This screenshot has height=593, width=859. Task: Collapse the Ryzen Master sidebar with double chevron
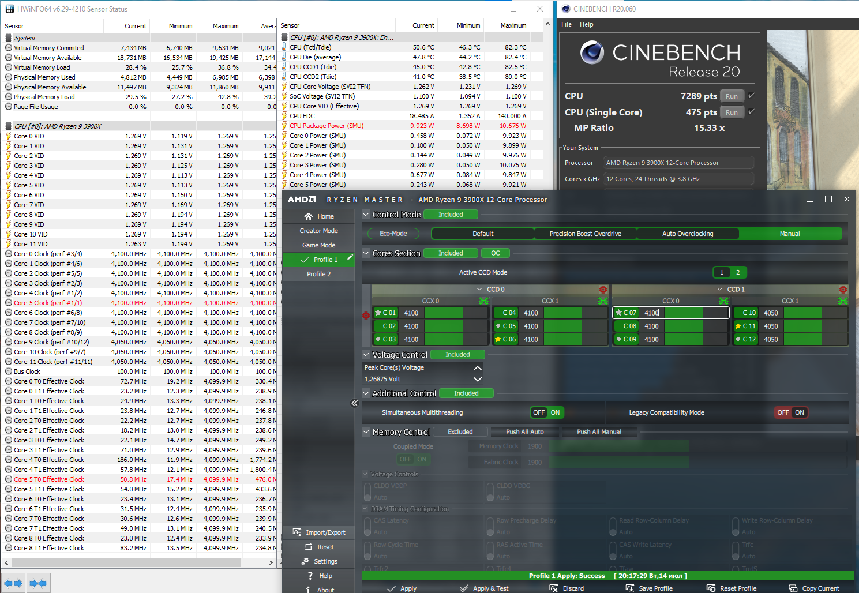pos(354,403)
